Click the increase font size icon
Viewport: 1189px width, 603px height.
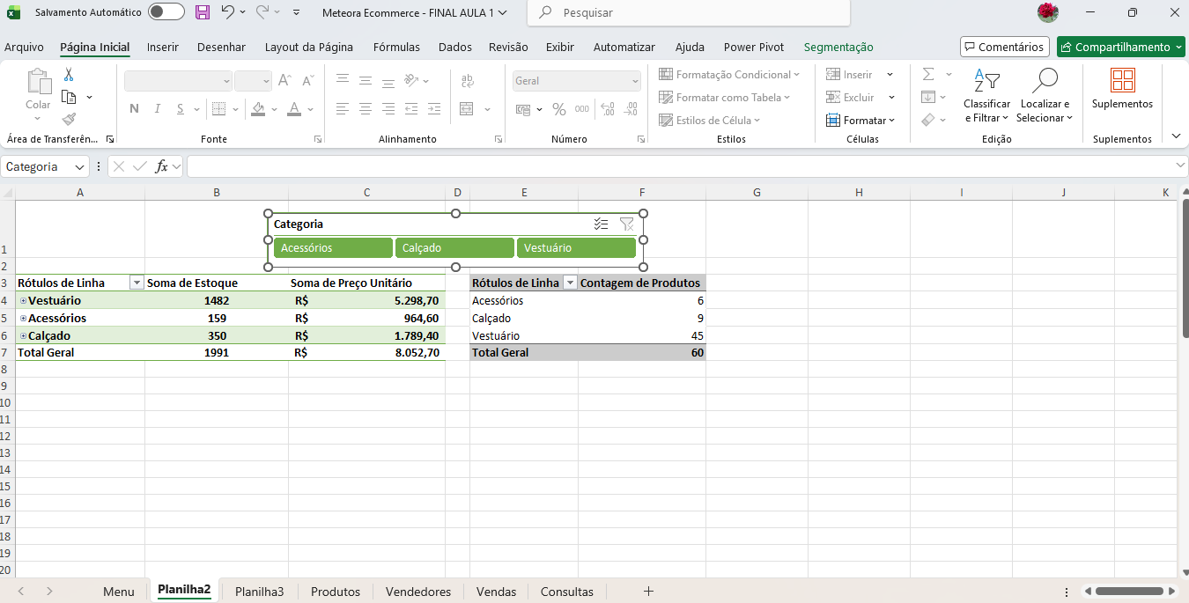coord(284,81)
